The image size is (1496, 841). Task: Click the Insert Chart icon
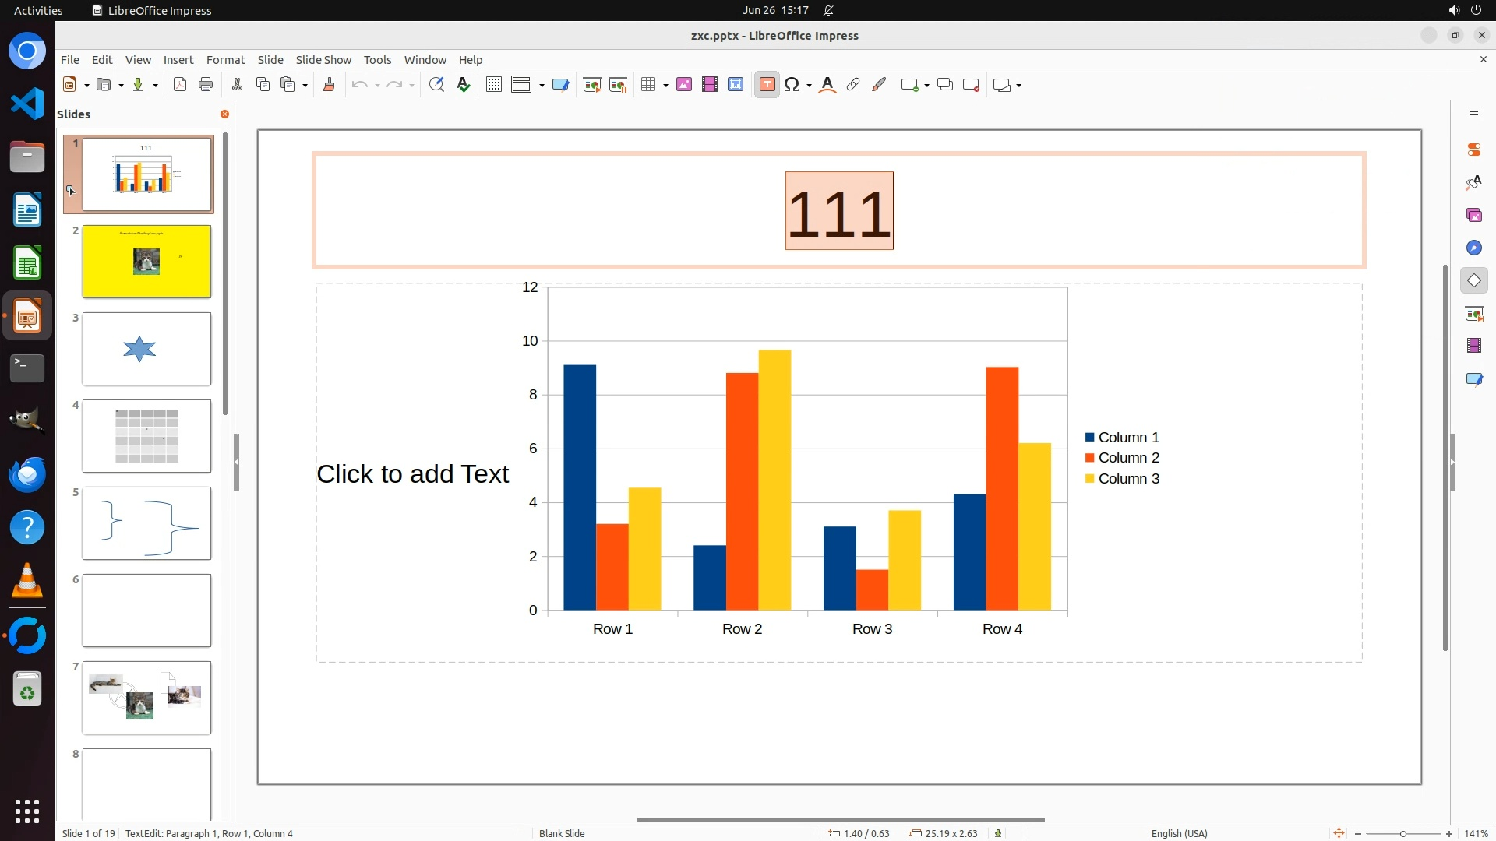736,85
